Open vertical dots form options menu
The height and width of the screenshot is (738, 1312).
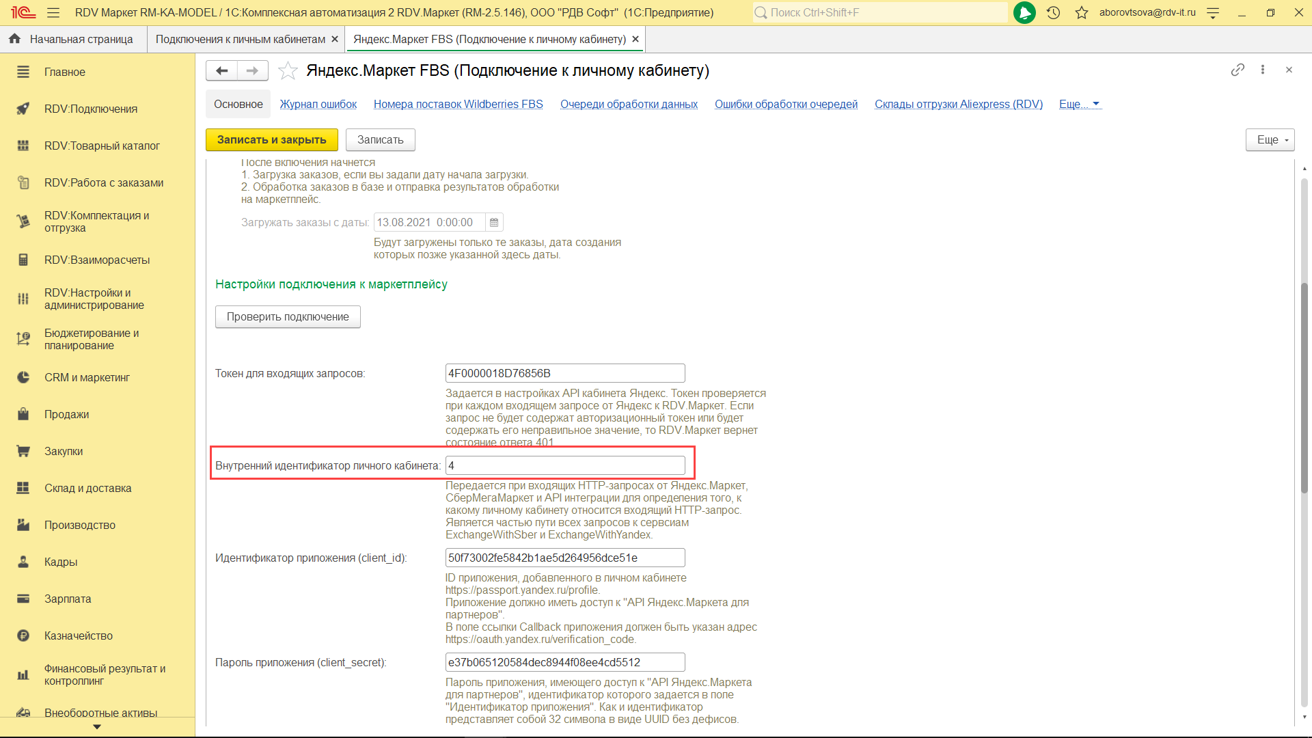pyautogui.click(x=1263, y=70)
